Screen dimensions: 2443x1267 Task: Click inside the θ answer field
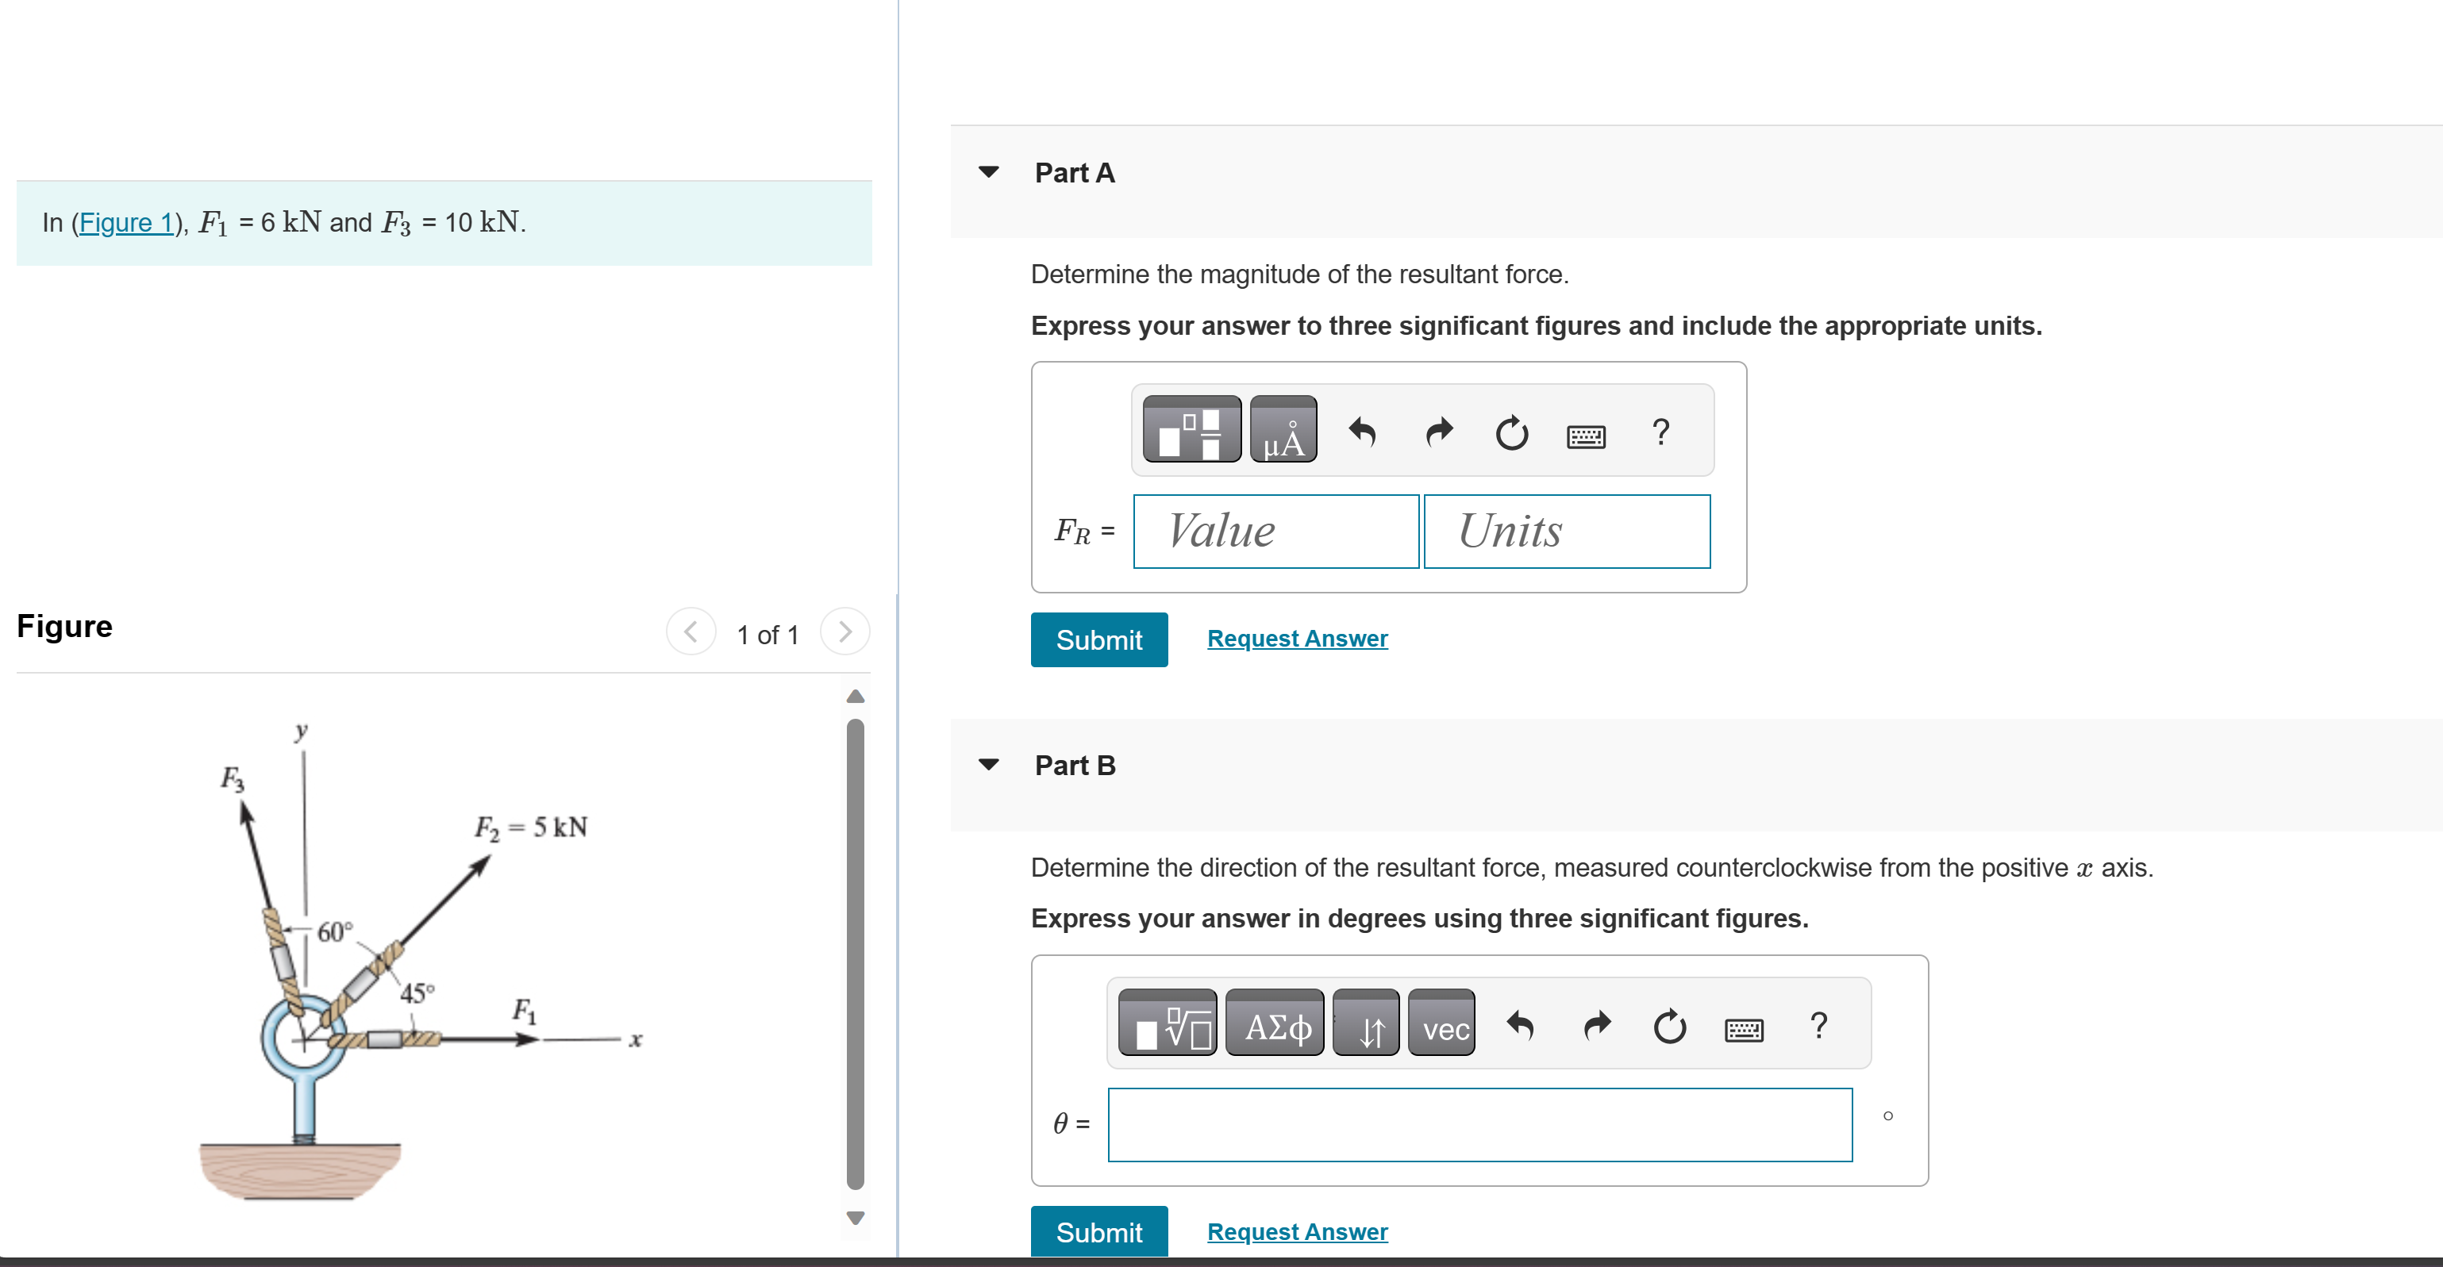(x=1479, y=1124)
